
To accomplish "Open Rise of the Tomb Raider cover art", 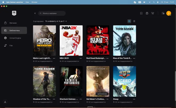I will (125, 40).
